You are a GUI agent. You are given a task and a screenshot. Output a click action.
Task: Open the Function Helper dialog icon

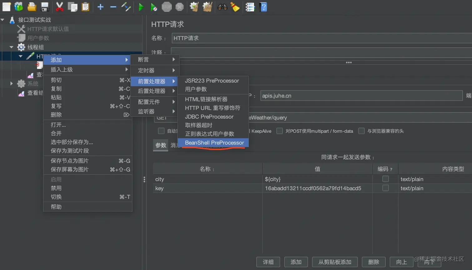pos(250,7)
